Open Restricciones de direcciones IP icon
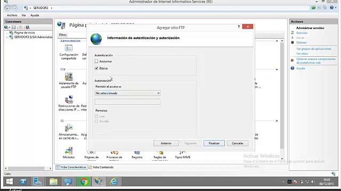The image size is (341, 191). point(69,103)
